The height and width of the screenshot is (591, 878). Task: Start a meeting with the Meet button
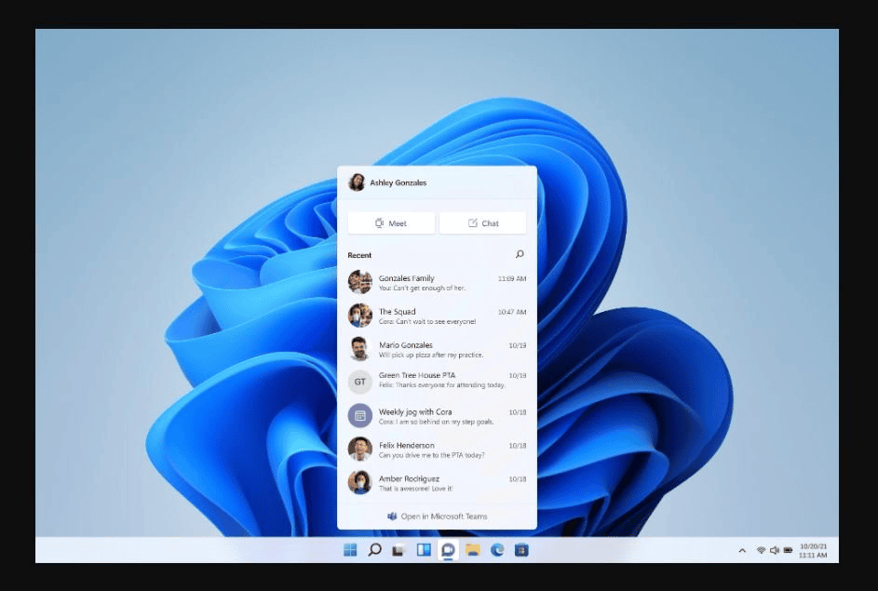point(391,223)
